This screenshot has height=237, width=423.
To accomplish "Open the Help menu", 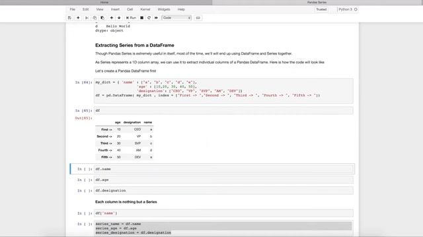I will point(181,9).
